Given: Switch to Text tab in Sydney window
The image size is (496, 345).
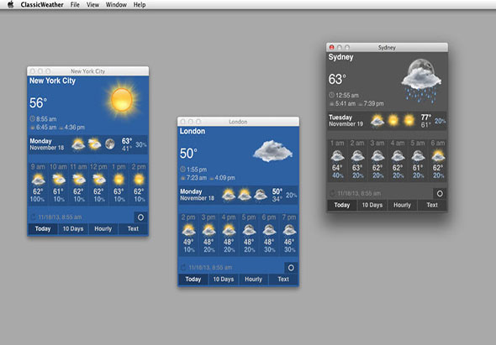Looking at the screenshot, I should tap(432, 205).
